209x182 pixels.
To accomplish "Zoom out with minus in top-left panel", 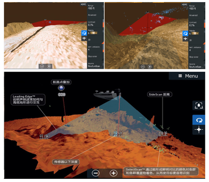I will 42,66.
